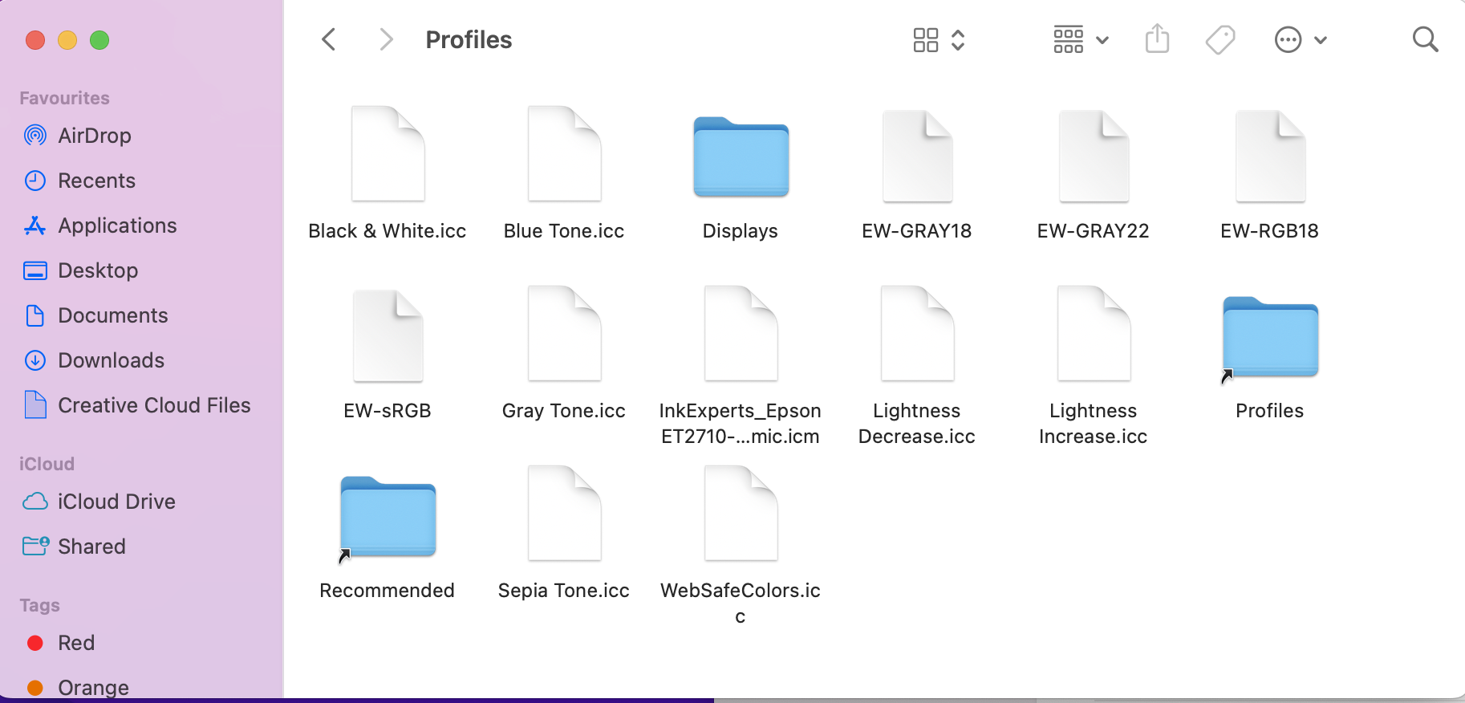
Task: Zoom the window with green button
Action: pos(99,40)
